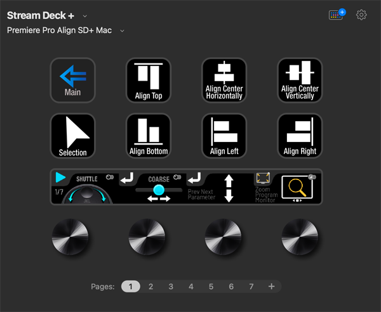Open the Premiere Pro Align profile dropdown

pyautogui.click(x=122, y=31)
